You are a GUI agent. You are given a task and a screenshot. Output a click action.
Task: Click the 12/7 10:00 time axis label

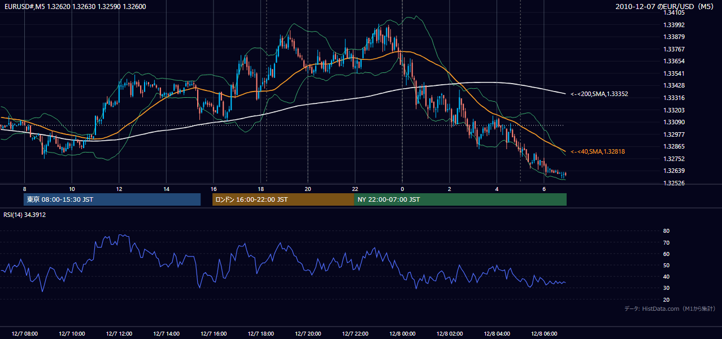(x=72, y=334)
